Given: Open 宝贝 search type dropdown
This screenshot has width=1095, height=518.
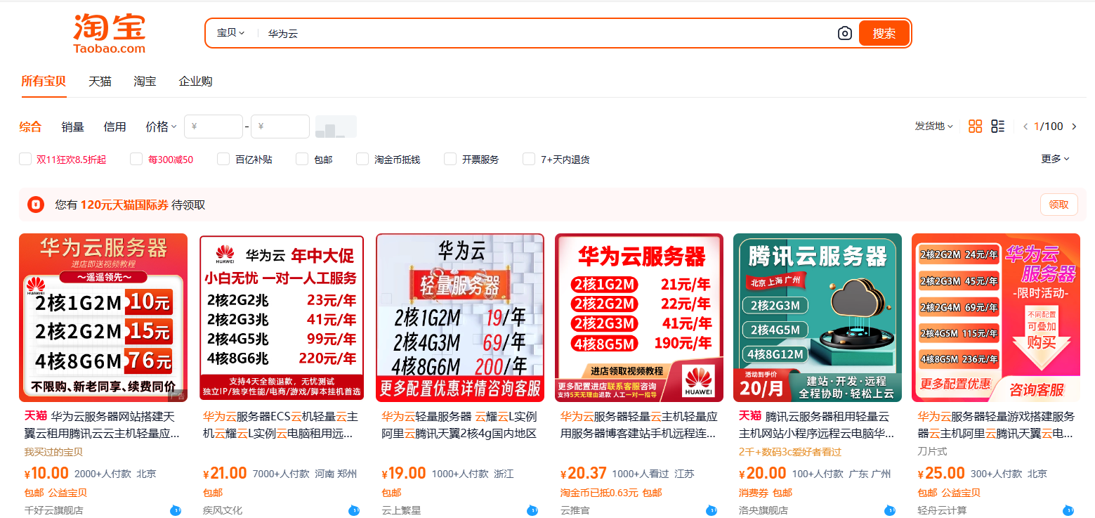Looking at the screenshot, I should [230, 33].
